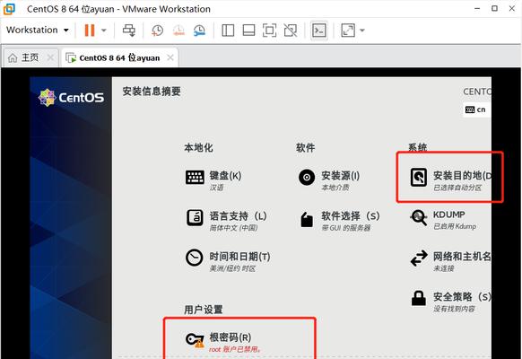This screenshot has height=359, width=522.
Task: Toggle the thumbnail bar view icon
Action: [x=248, y=31]
